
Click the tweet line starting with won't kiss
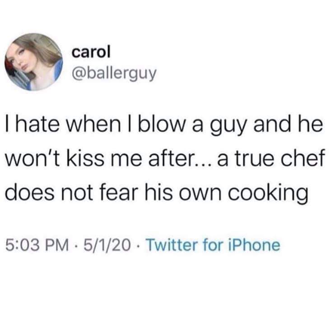[164, 159]
